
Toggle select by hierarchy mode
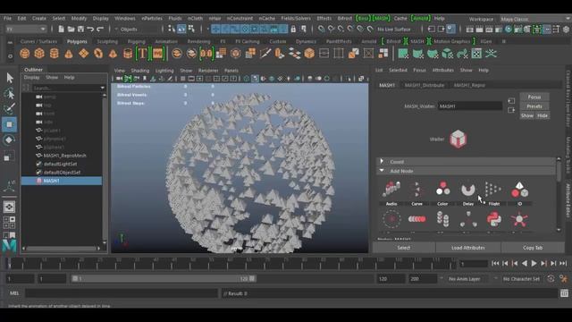click(x=172, y=30)
